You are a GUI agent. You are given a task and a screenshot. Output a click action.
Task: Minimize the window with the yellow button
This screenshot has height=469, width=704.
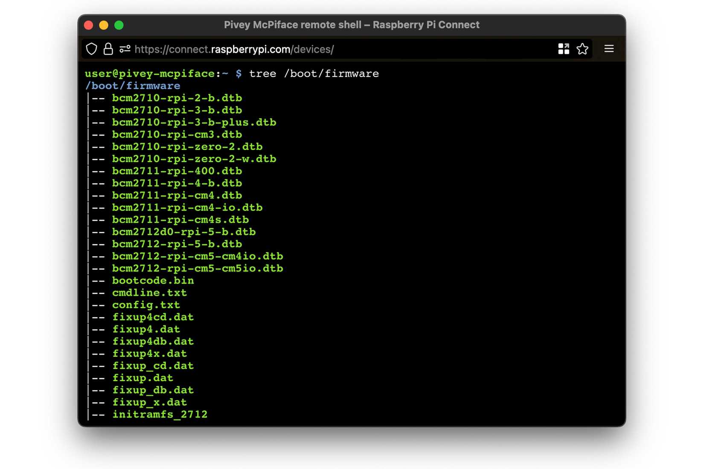104,25
